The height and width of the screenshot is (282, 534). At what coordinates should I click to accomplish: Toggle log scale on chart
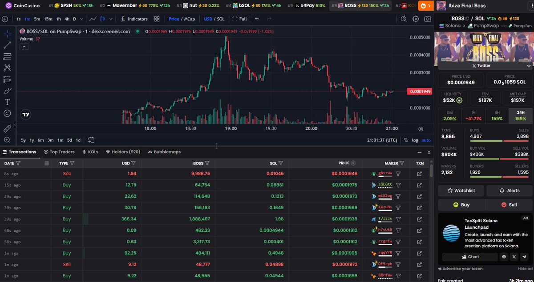[415, 140]
